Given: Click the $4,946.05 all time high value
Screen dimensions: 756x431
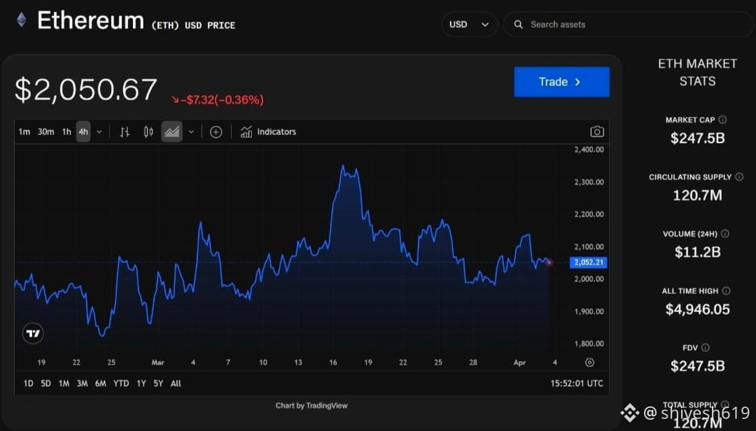Looking at the screenshot, I should tap(698, 309).
